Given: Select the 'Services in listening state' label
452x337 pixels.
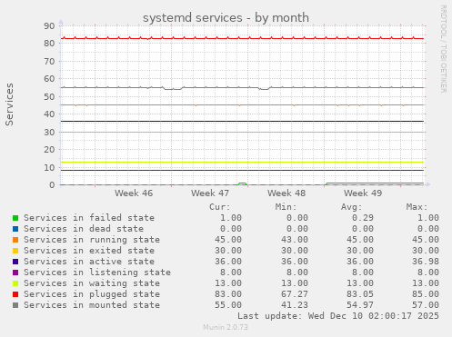Looking at the screenshot, I should point(97,273).
